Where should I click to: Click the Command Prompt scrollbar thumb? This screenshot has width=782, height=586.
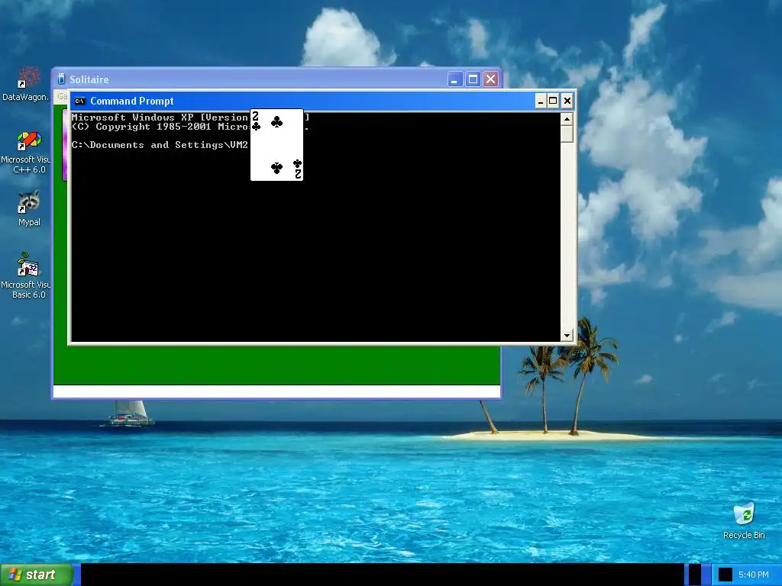(567, 134)
